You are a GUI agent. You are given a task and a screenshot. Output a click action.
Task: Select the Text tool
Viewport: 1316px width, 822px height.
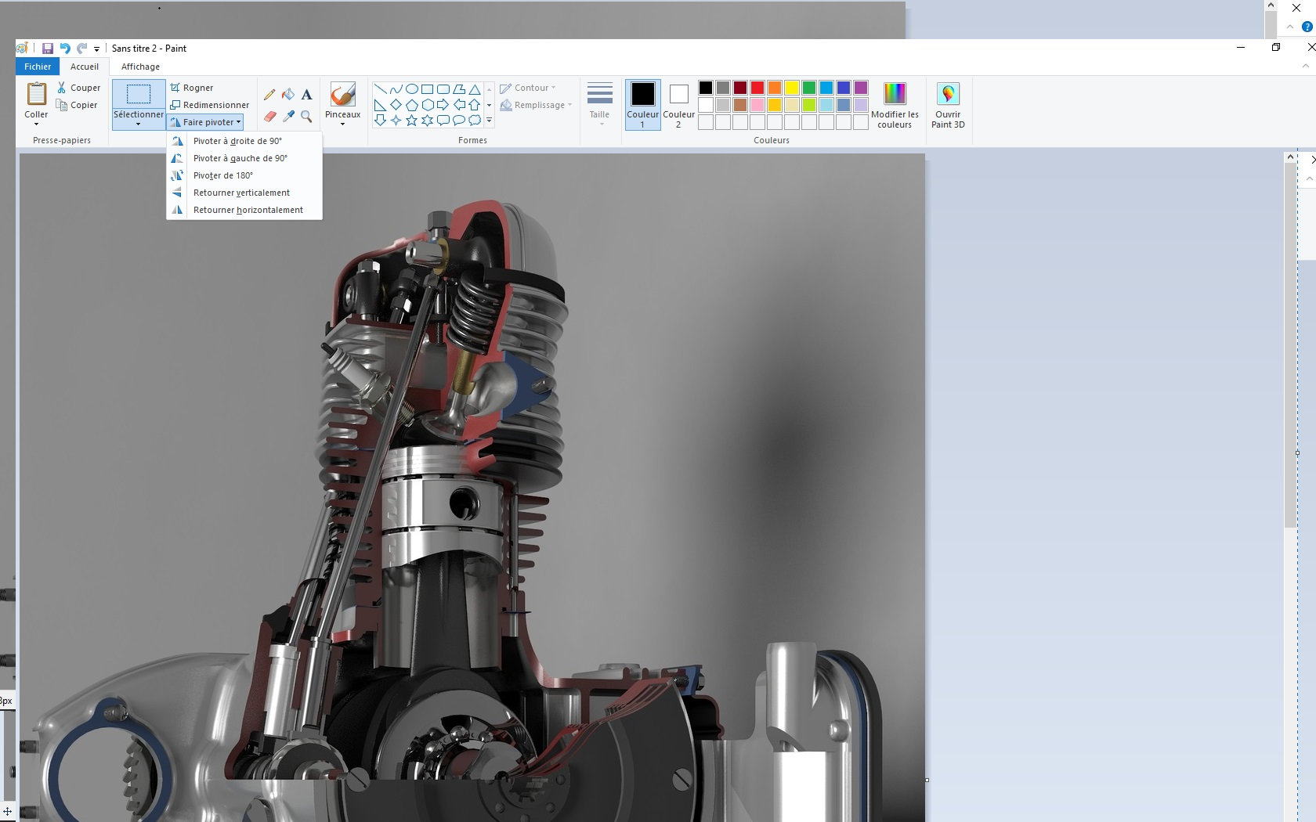(307, 95)
